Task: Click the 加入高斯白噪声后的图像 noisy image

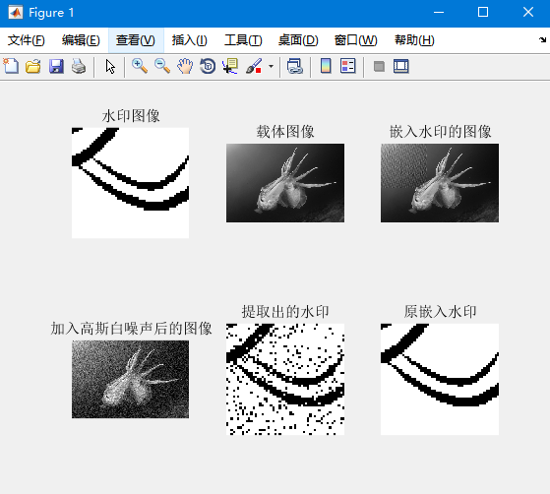Action: click(x=130, y=379)
